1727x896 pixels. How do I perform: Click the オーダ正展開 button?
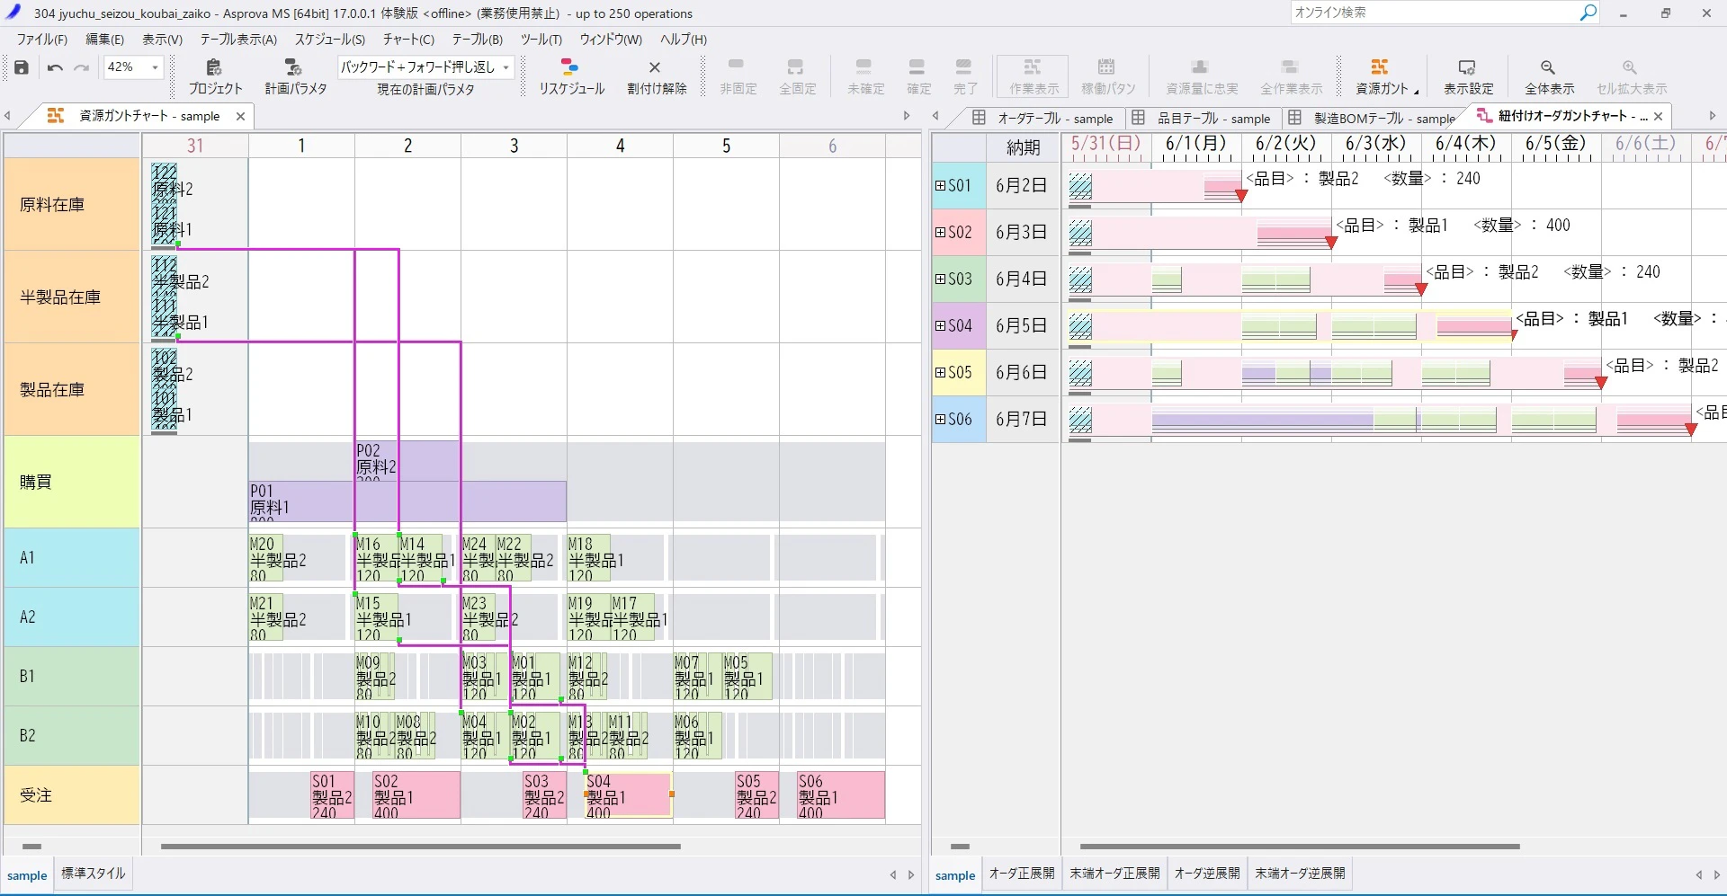(x=1022, y=873)
